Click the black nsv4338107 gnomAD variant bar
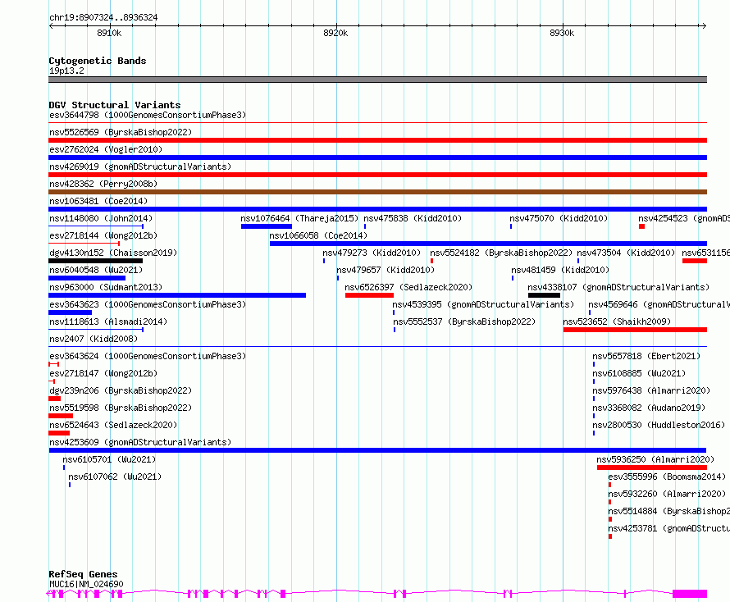Viewport: 730px width, 602px height. 544,295
